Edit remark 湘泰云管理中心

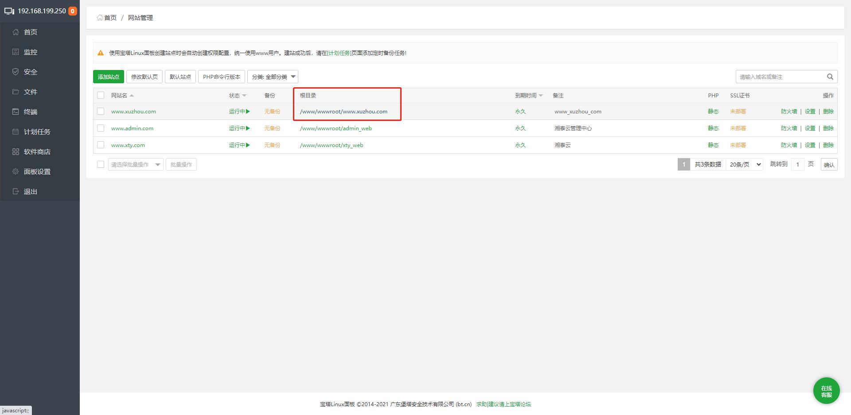(573, 128)
